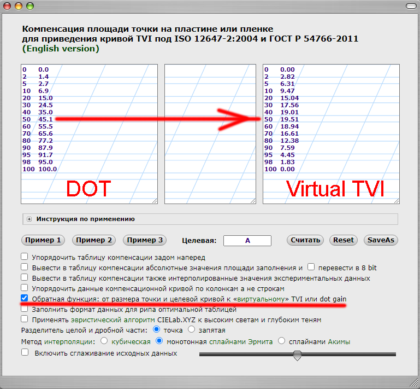The image size is (420, 389).
Task: Choose кубическая interpolation method
Action: [x=104, y=341]
